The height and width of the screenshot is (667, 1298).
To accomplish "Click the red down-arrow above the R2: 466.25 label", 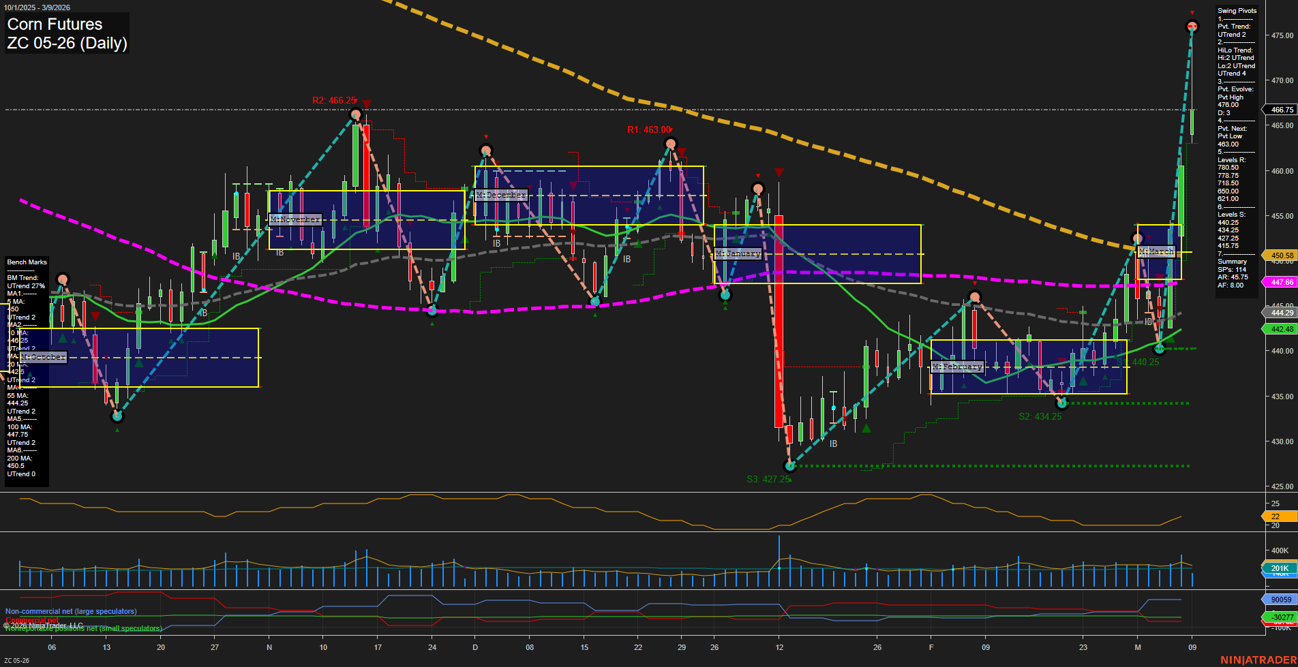I will [x=366, y=105].
